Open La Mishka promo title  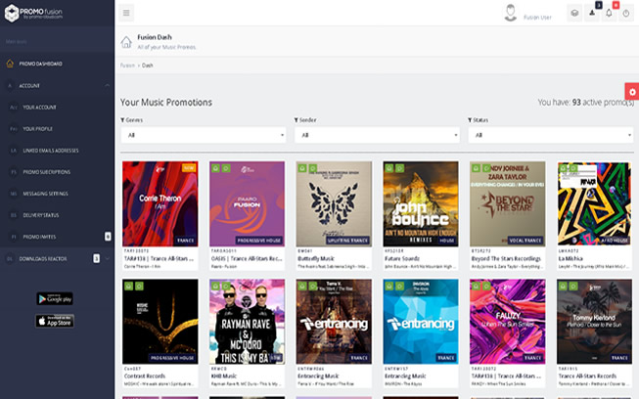[x=571, y=258]
